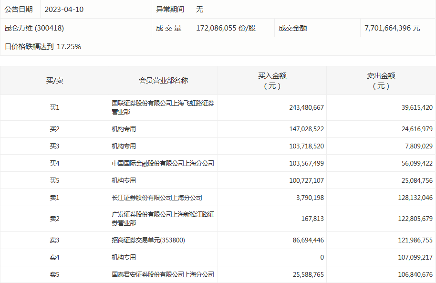This screenshot has height=283, width=436.
Task: Click the 异常期间 value 无
Action: click(x=200, y=9)
